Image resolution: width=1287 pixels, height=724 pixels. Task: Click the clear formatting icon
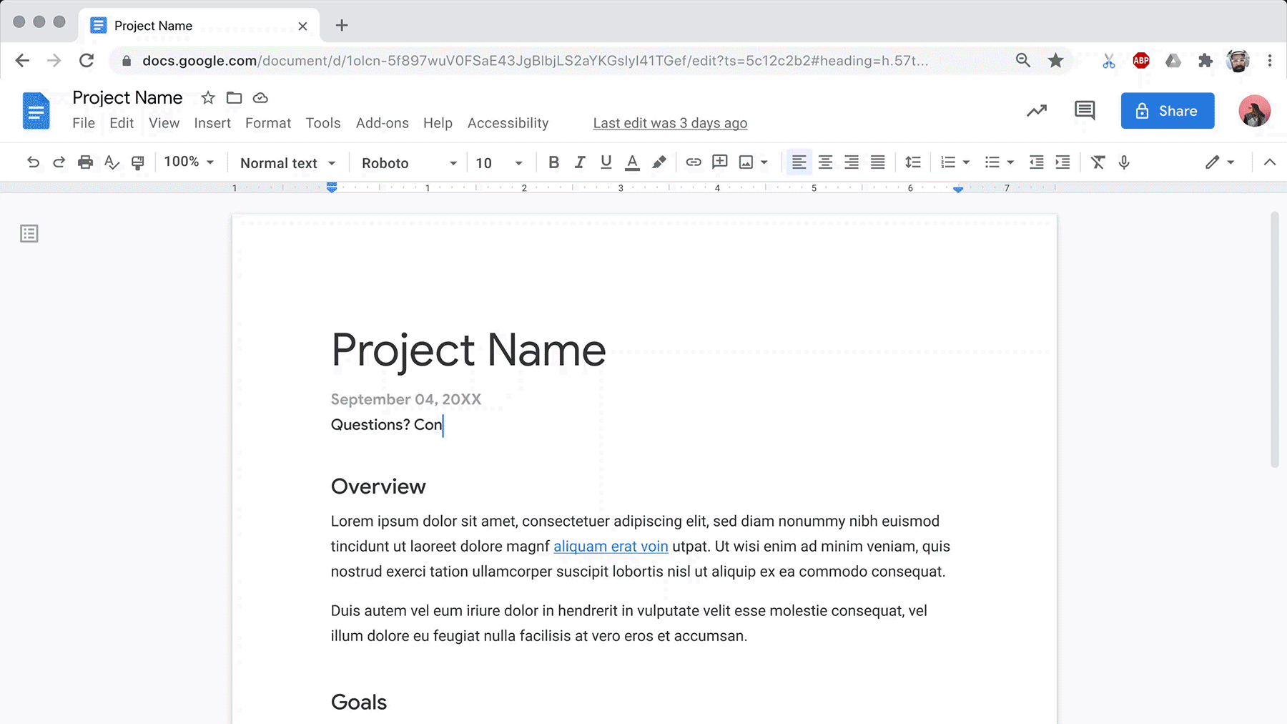click(x=1098, y=162)
